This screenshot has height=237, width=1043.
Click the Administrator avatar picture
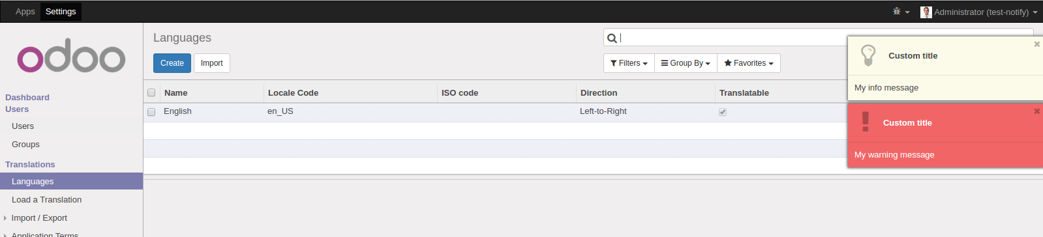926,12
